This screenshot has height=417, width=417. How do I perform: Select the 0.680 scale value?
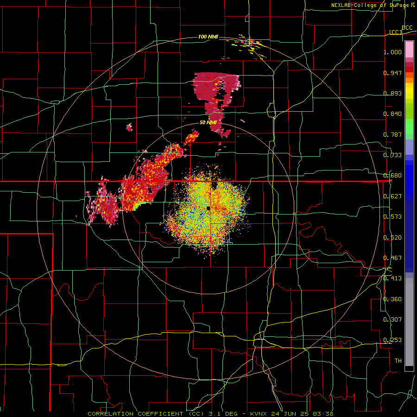[x=392, y=176]
